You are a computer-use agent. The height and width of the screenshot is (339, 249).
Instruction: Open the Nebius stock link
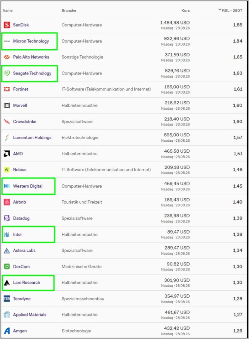[19, 170]
